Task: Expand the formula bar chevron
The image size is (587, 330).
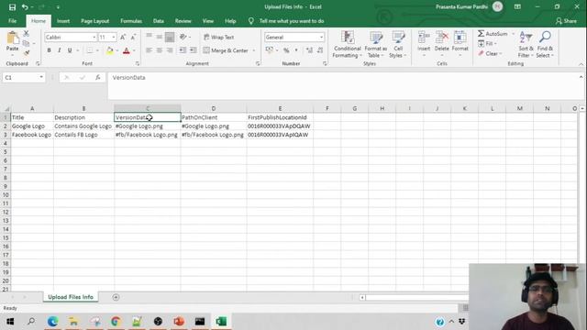Action: 581,77
